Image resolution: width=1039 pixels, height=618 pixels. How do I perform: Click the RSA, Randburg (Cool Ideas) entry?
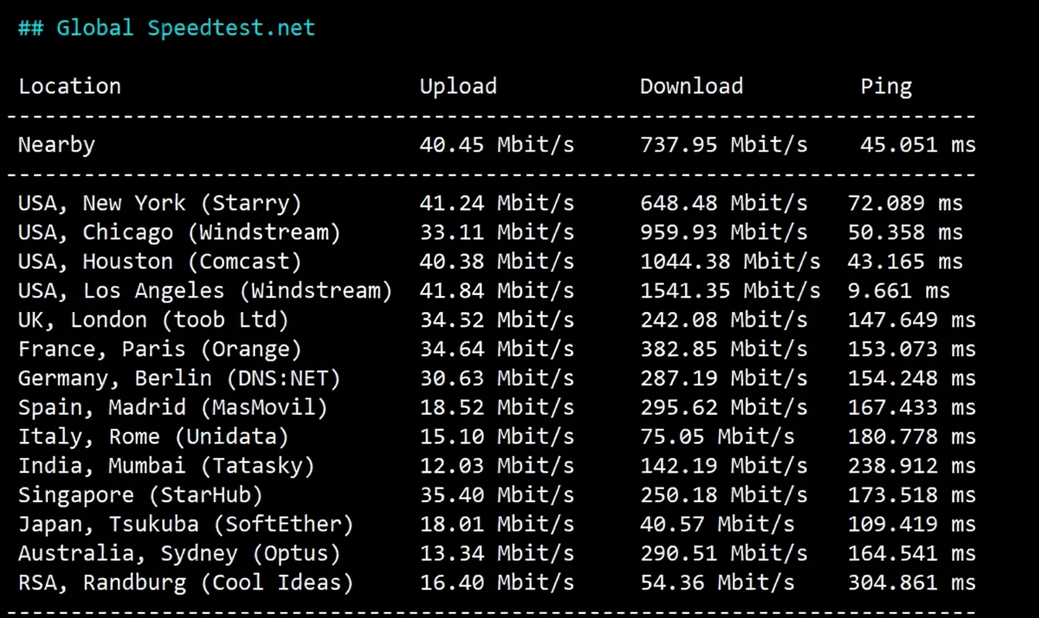(186, 582)
